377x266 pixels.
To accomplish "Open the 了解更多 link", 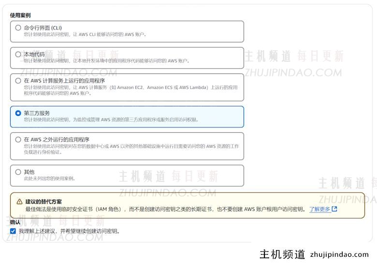I will point(319,209).
